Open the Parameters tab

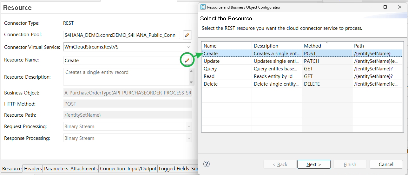(56, 169)
